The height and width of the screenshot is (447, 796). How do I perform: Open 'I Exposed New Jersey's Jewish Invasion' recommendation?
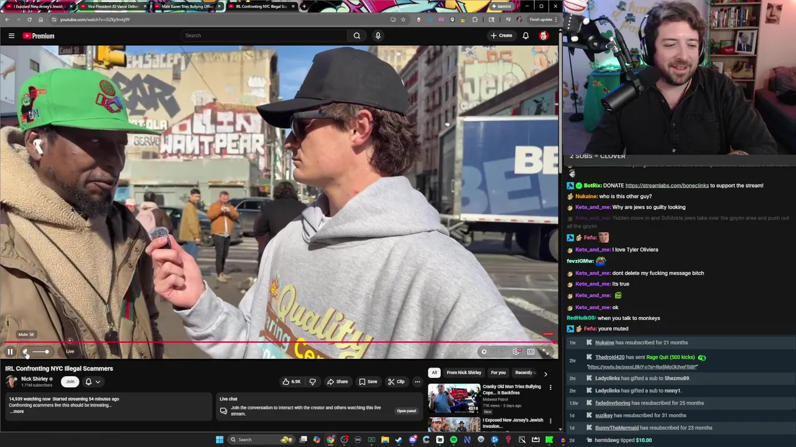pos(512,423)
